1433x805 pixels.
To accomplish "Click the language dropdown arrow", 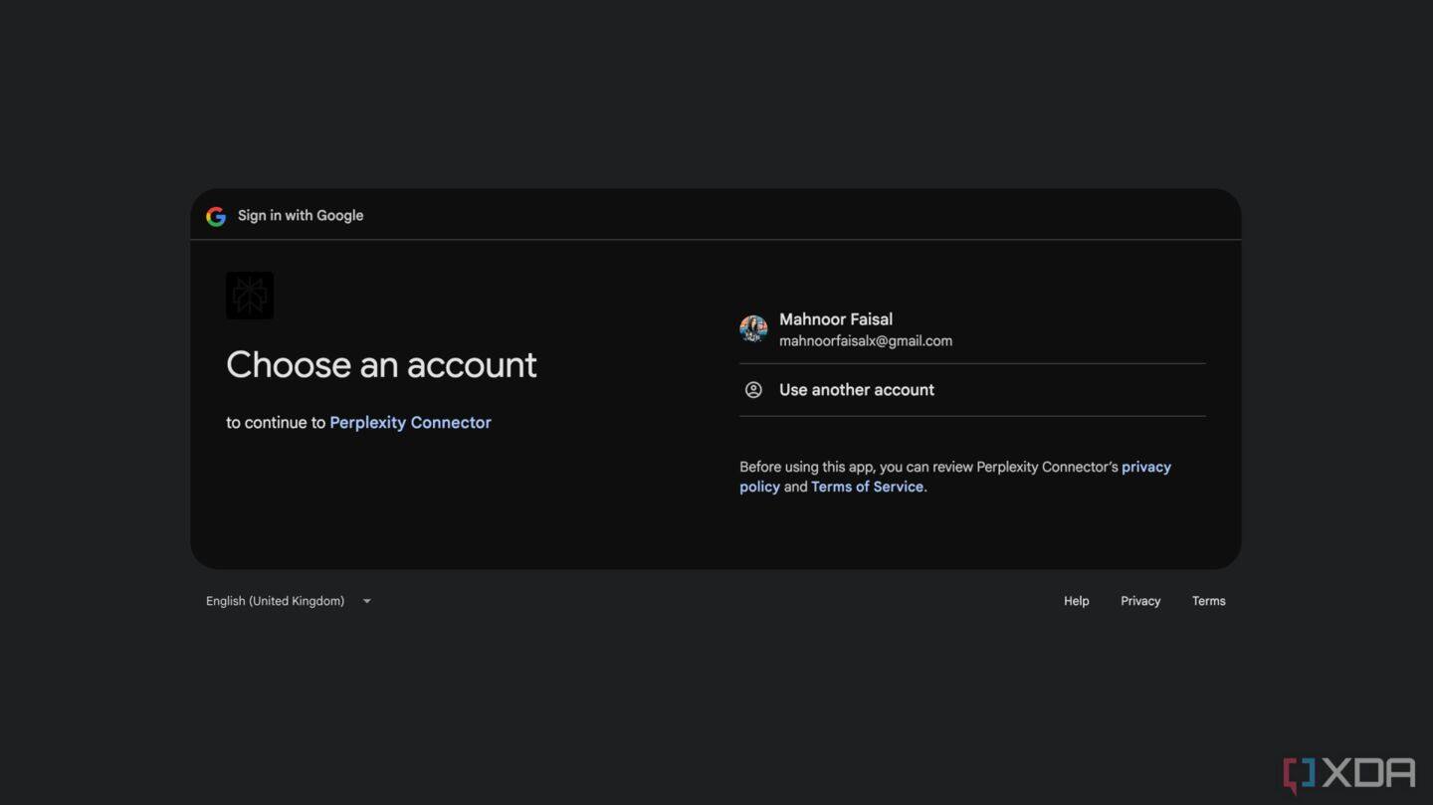I will click(x=365, y=600).
